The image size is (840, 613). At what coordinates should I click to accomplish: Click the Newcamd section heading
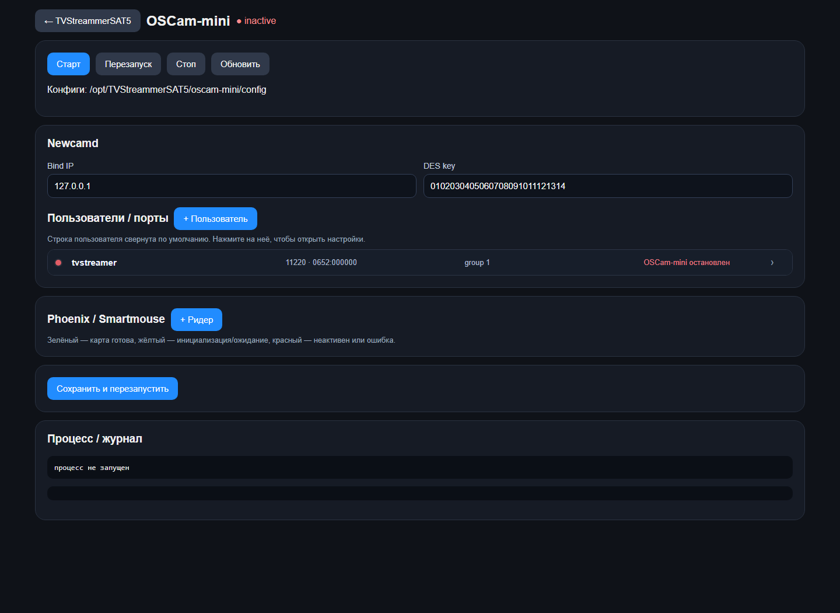click(73, 144)
